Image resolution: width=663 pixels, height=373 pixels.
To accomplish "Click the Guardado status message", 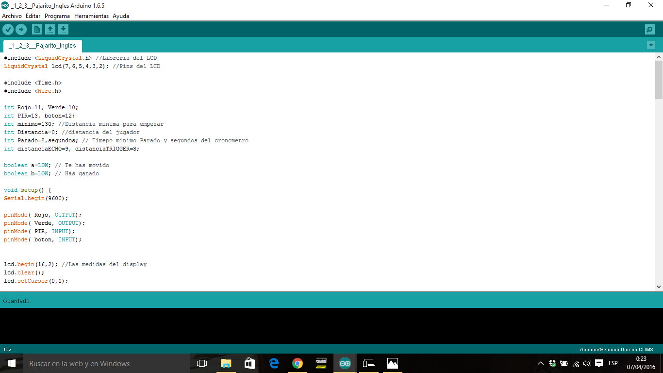I will click(17, 301).
